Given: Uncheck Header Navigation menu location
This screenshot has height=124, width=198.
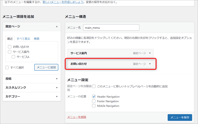Looking at the screenshot, I should [94, 96].
